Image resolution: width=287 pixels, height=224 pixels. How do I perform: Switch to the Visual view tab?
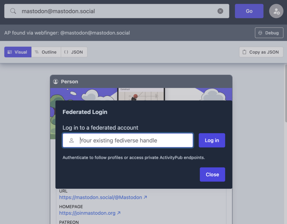[18, 52]
